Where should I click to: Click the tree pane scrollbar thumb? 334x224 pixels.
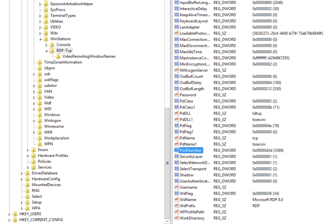pos(167,163)
